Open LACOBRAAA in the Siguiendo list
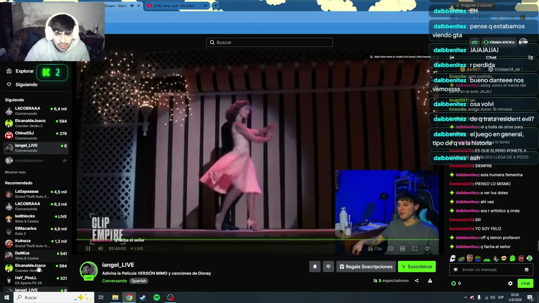The width and height of the screenshot is (539, 303). pos(36,111)
